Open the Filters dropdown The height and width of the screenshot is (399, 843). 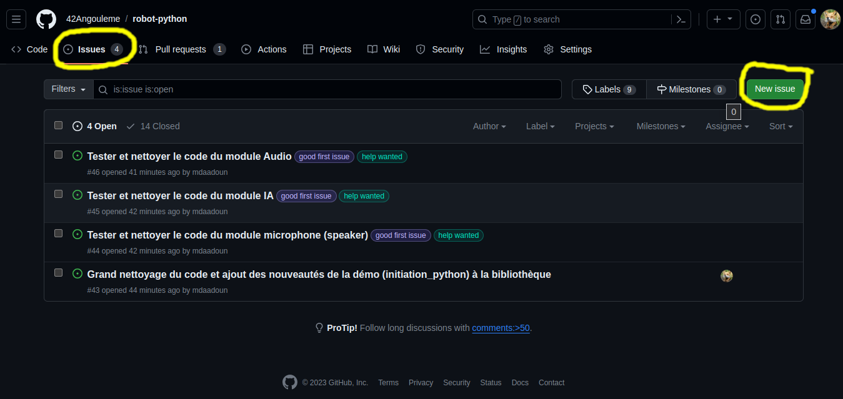(x=69, y=89)
